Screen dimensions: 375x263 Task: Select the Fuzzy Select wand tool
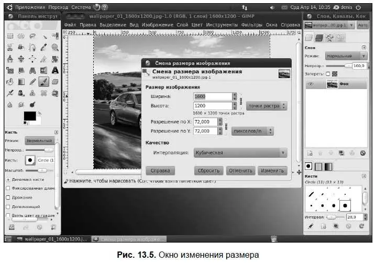[44, 36]
